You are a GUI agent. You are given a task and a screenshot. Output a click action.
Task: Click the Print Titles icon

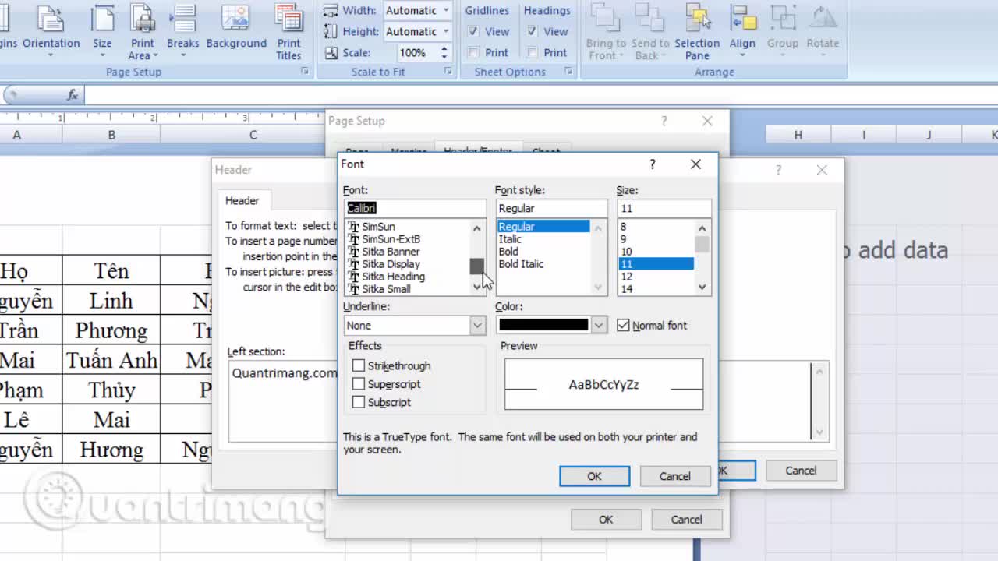pyautogui.click(x=288, y=31)
